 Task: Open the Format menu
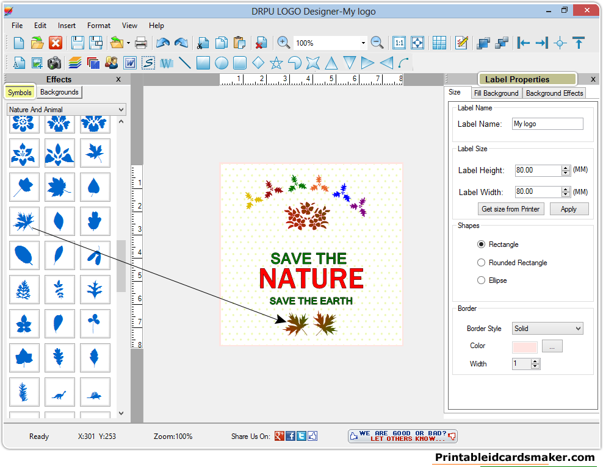(x=98, y=26)
